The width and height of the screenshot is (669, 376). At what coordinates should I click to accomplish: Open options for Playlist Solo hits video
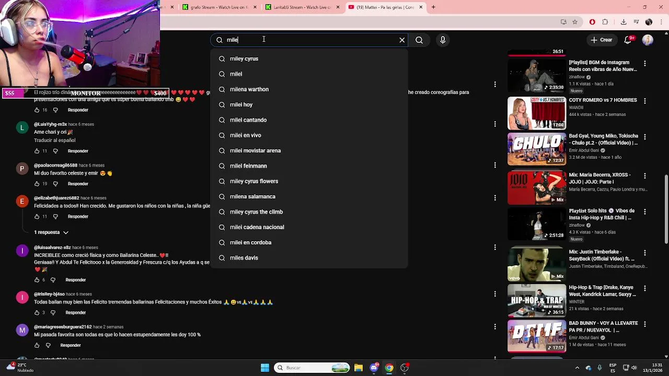coord(644,212)
